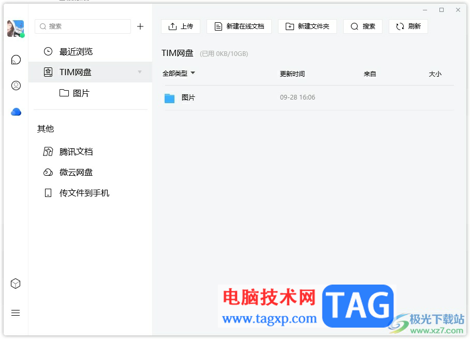Screen dimensions: 470x339
Task: Open the messages chat icon
Action: [16, 60]
